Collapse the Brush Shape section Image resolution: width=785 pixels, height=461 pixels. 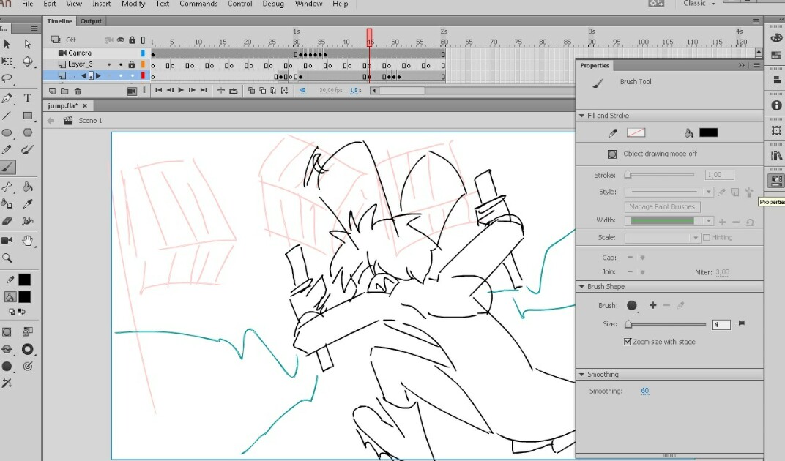[581, 287]
